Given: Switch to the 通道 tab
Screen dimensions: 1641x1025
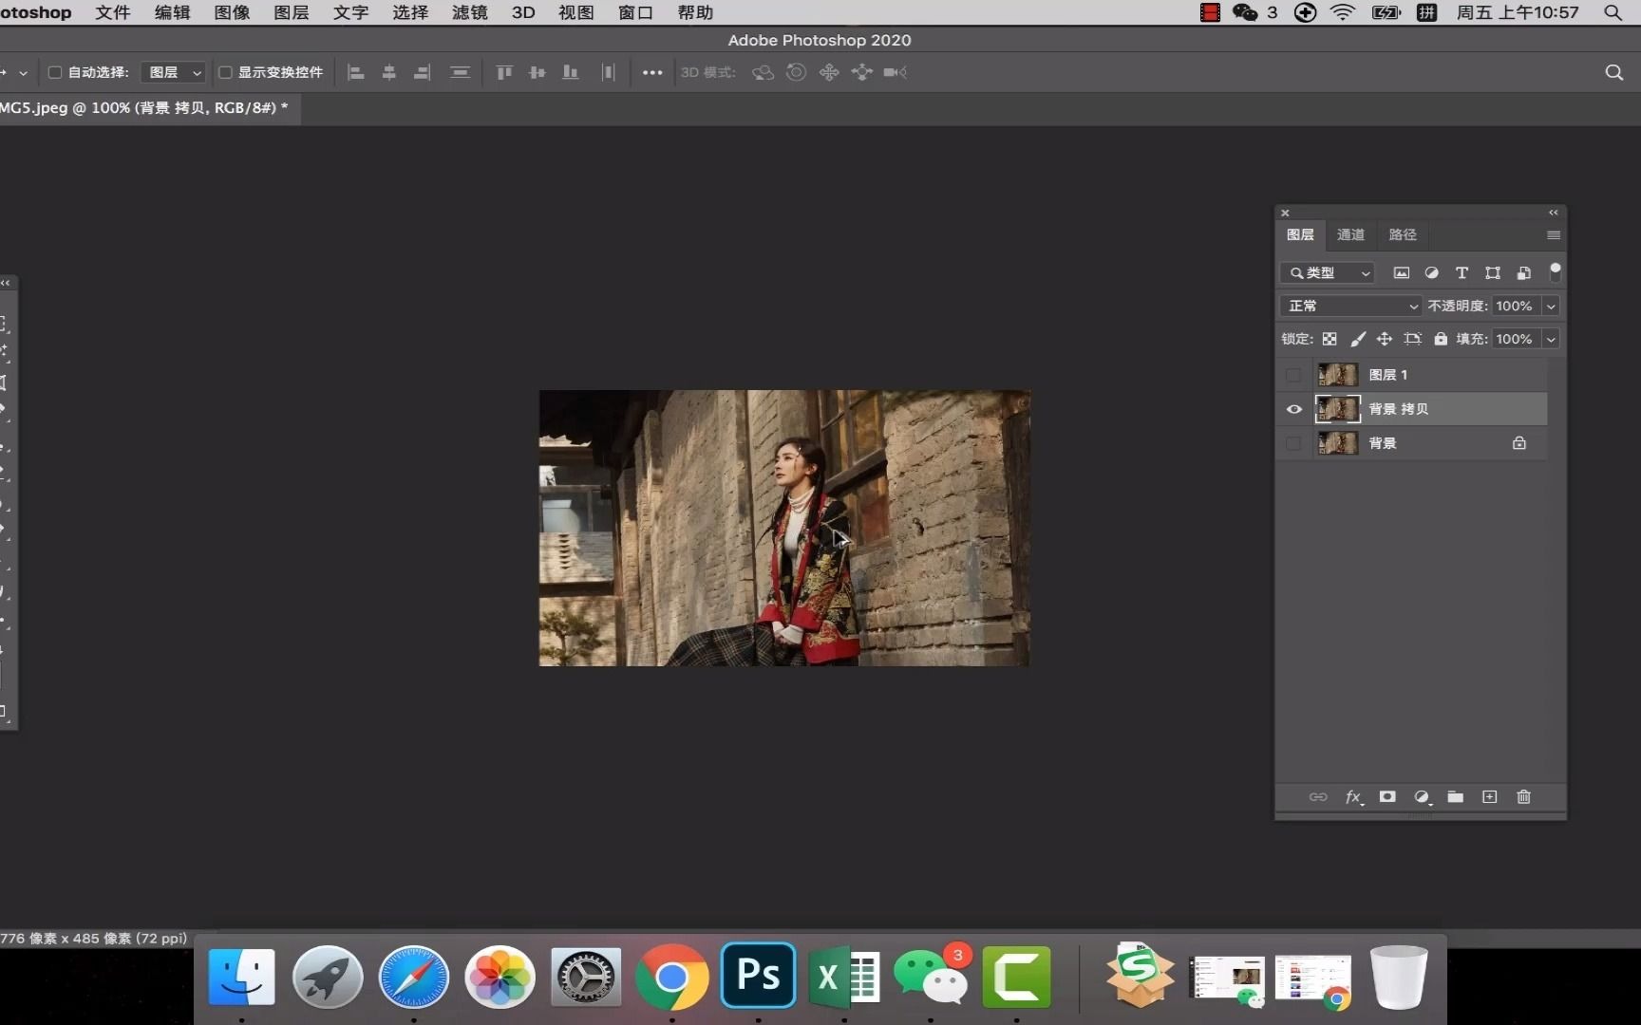Looking at the screenshot, I should 1350,234.
